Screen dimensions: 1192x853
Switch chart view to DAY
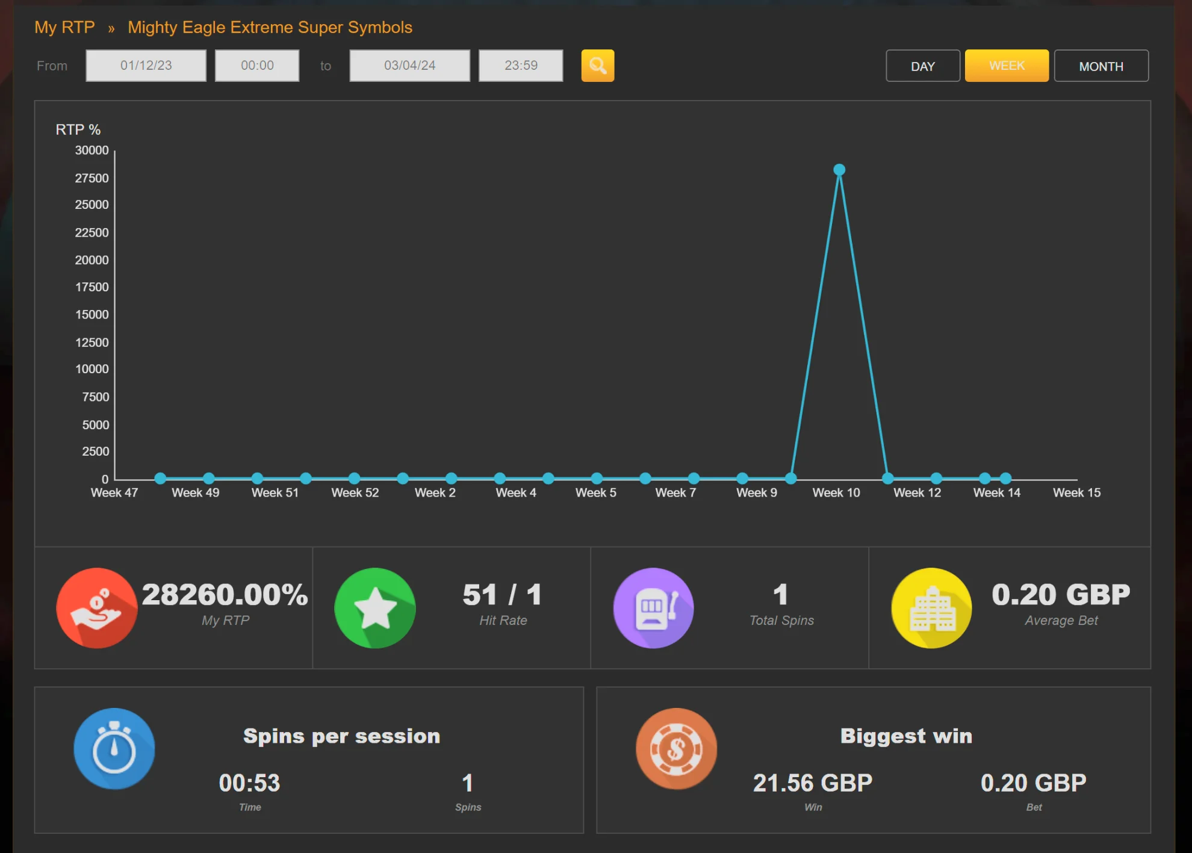pos(923,66)
